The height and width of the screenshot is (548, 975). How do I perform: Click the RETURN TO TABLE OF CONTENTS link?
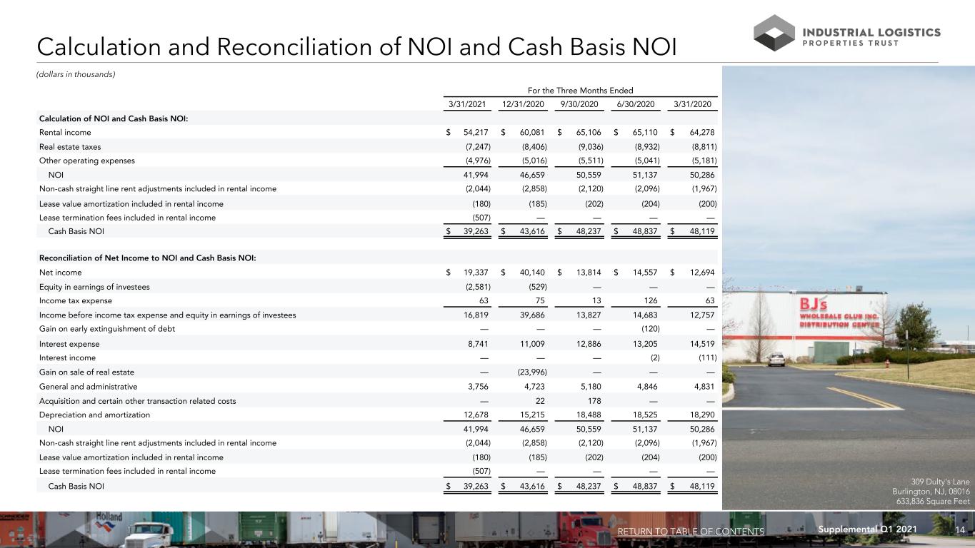coord(691,531)
